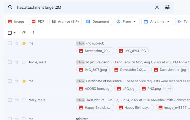Image resolution: width=190 pixels, height=120 pixels.
Task: Click Inbox label on (no subject) email
Action: point(80,43)
